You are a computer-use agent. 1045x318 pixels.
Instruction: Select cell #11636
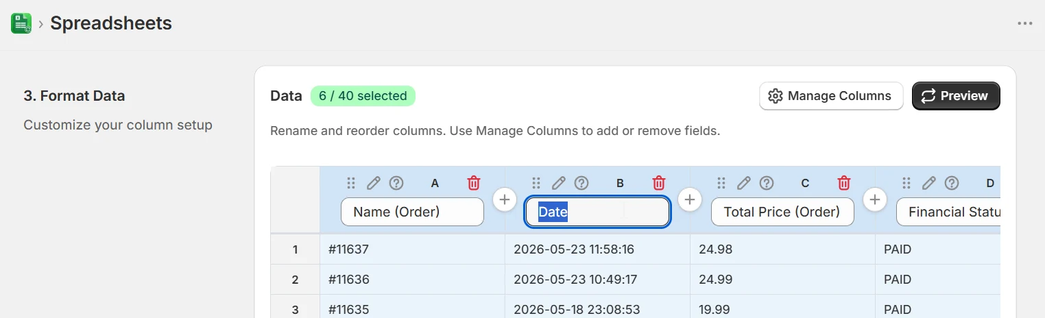pyautogui.click(x=412, y=280)
